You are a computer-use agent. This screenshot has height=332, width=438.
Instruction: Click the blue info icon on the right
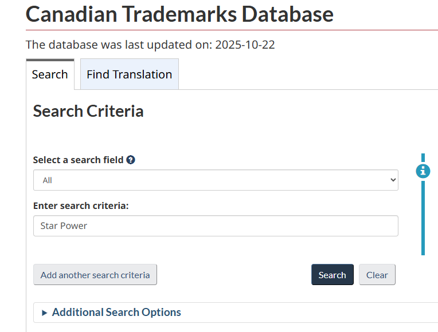pos(423,171)
